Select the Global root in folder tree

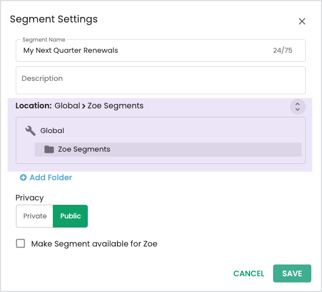[x=52, y=131]
